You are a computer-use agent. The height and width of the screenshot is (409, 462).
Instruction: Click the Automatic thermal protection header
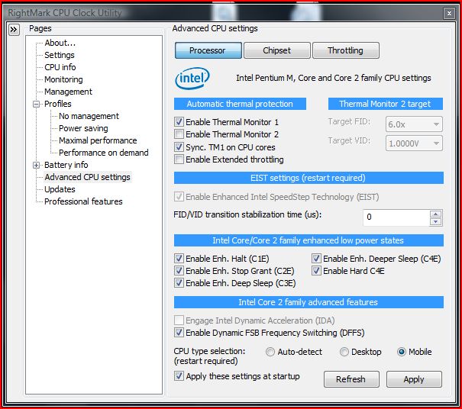pos(240,104)
